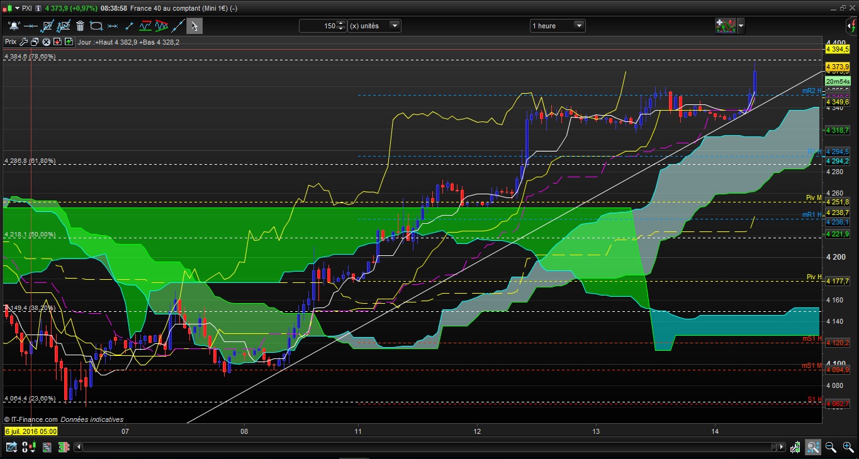Screen dimensions: 859x459
Task: Click the PXI info icon
Action: 40,8
